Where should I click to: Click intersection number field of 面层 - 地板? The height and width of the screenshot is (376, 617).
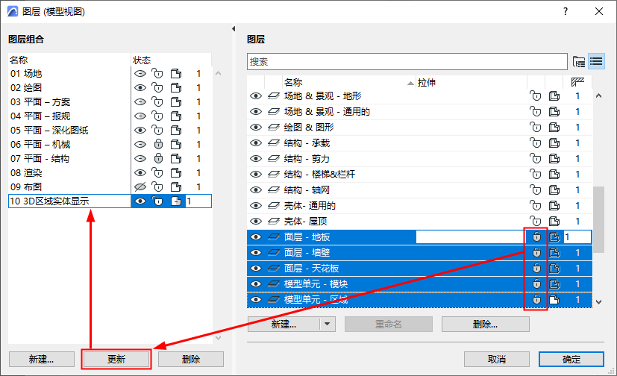point(577,236)
